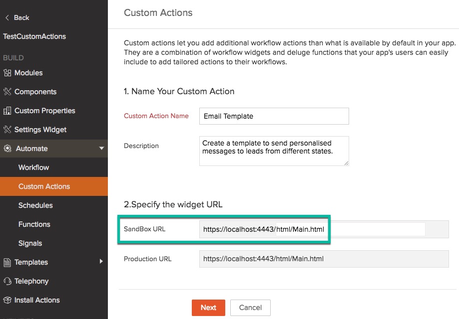Click the Settings Widget wrench icon
Viewport: 459px width, 319px height.
(7, 130)
